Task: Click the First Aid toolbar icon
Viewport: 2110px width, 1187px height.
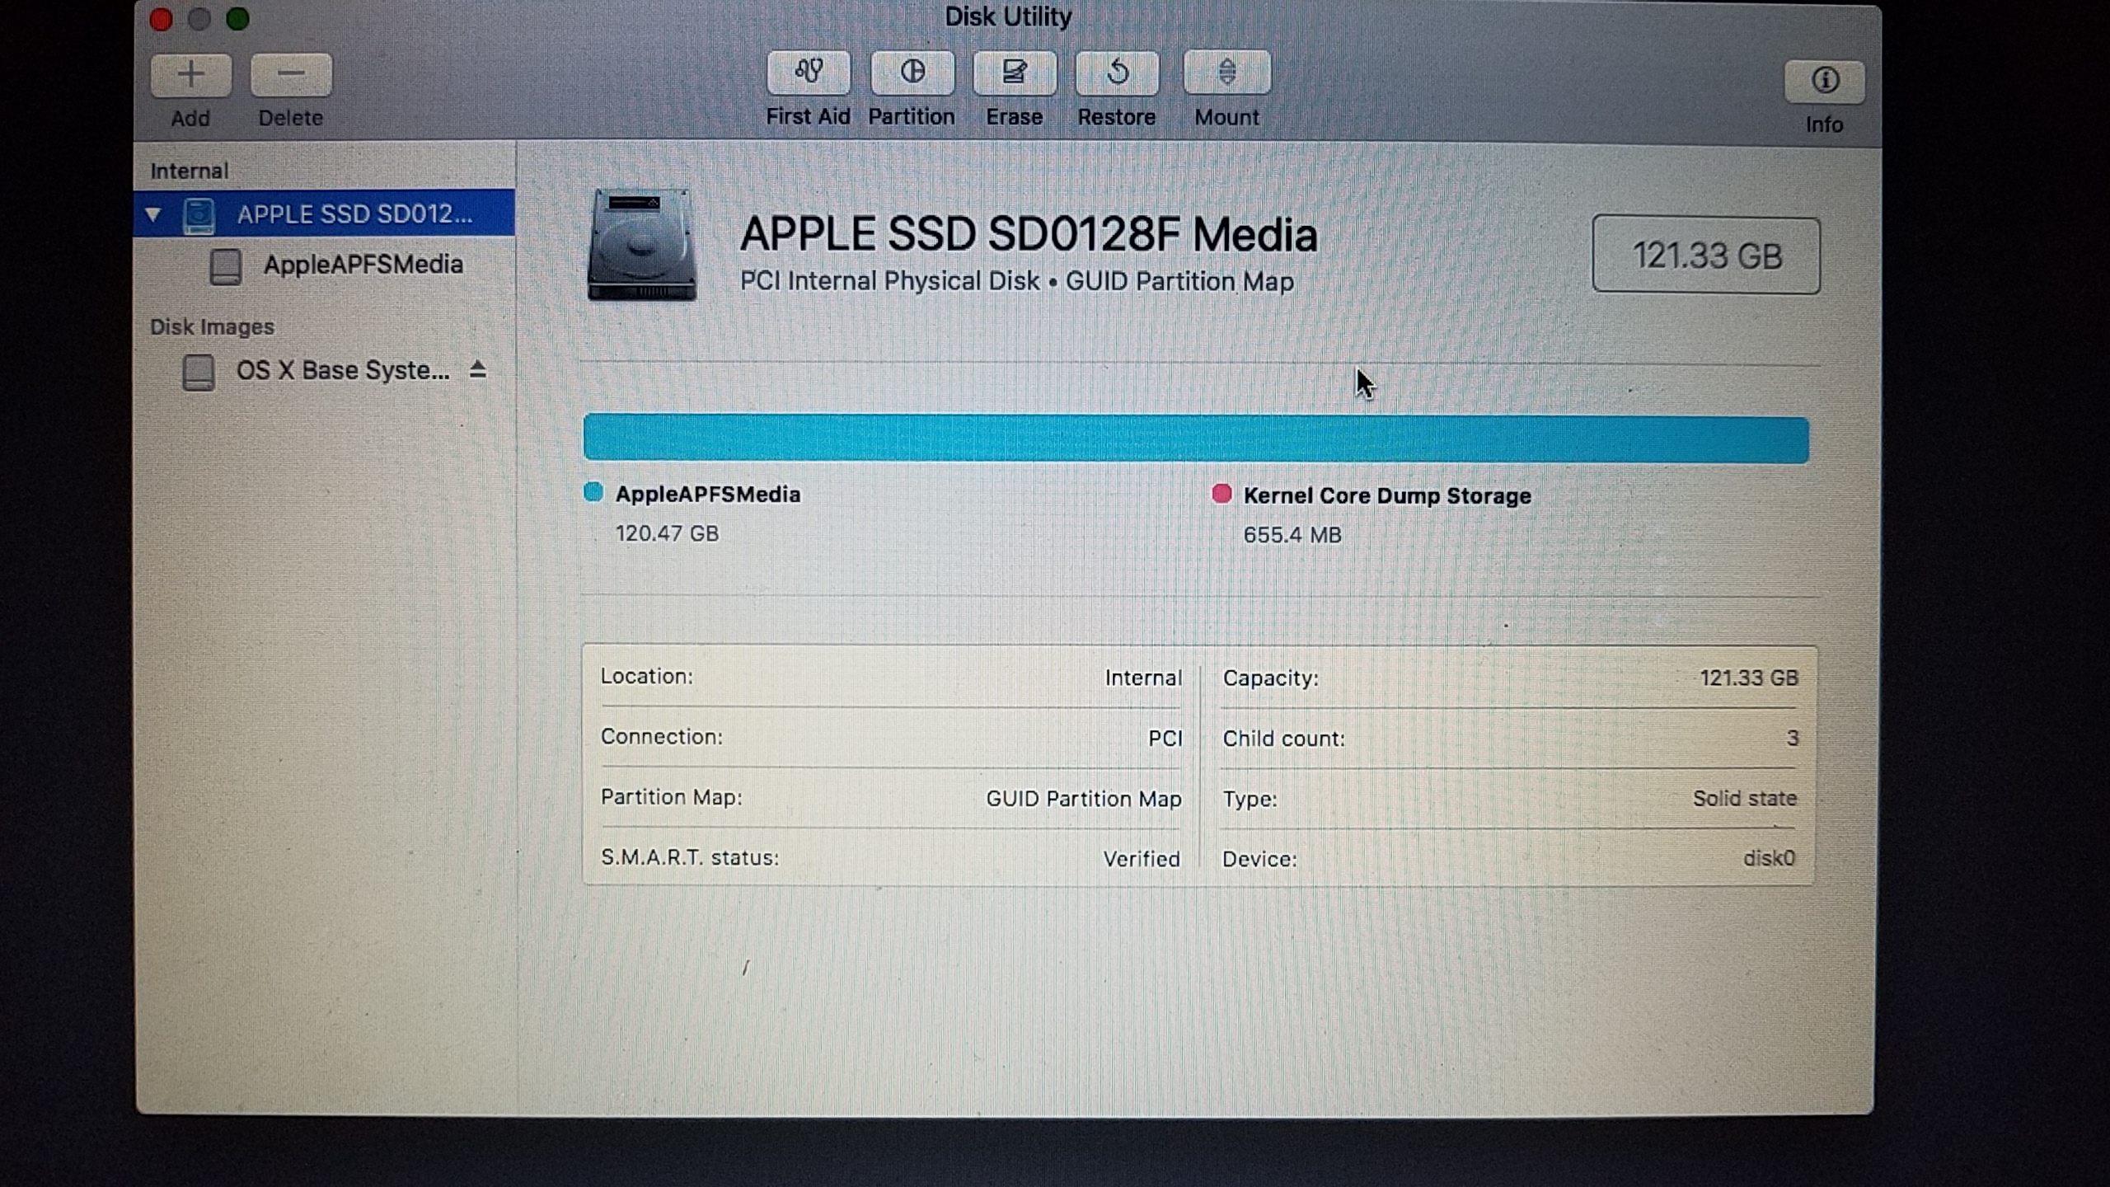Action: (808, 73)
